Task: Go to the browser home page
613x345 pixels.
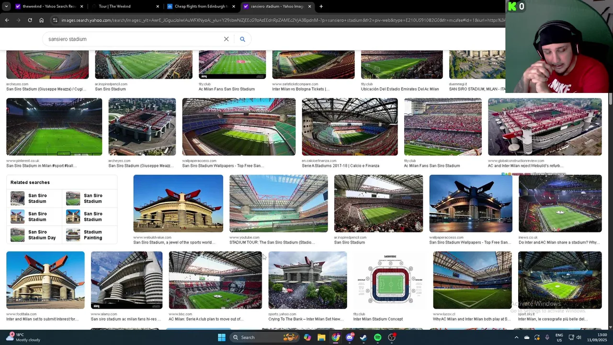Action: pyautogui.click(x=41, y=20)
